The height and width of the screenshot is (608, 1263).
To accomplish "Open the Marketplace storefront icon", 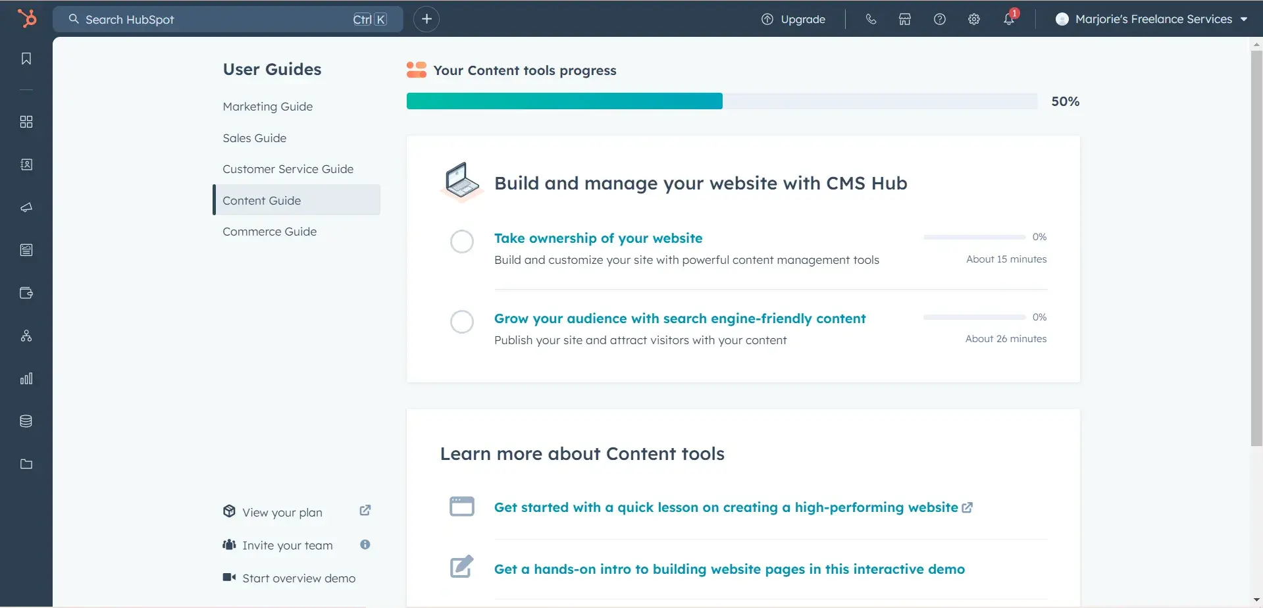I will pyautogui.click(x=905, y=19).
